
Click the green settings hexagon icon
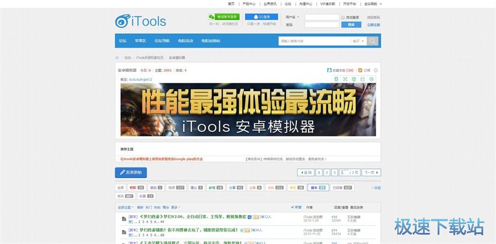(x=371, y=79)
